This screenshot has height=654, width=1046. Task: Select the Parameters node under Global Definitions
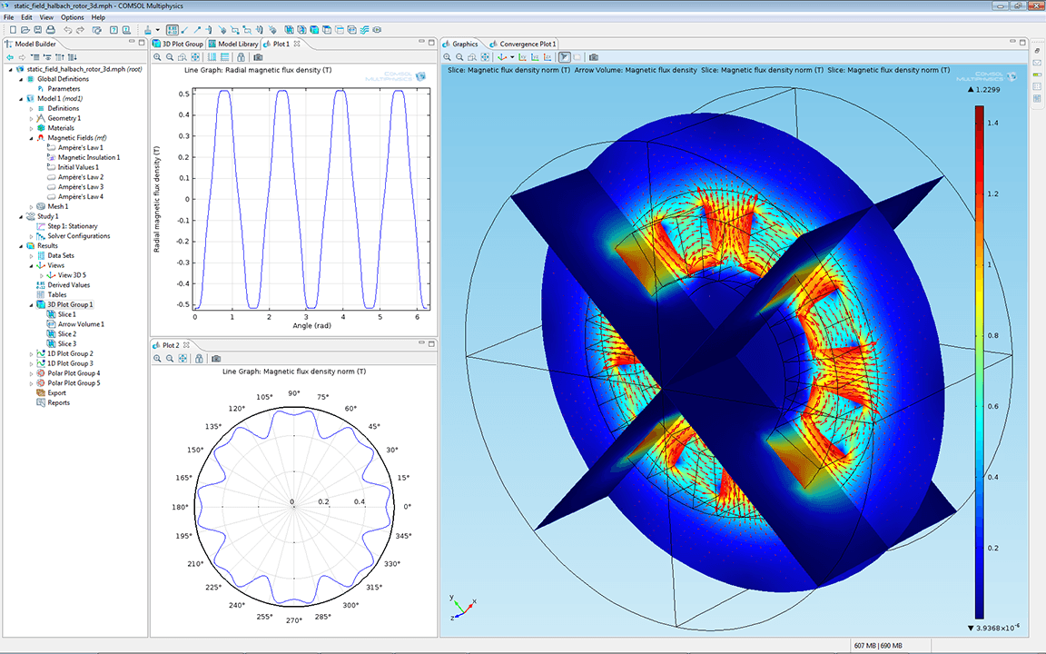pyautogui.click(x=64, y=89)
